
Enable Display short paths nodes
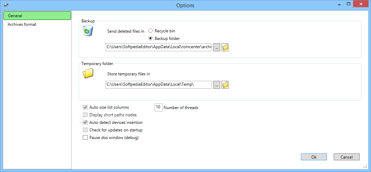click(85, 115)
